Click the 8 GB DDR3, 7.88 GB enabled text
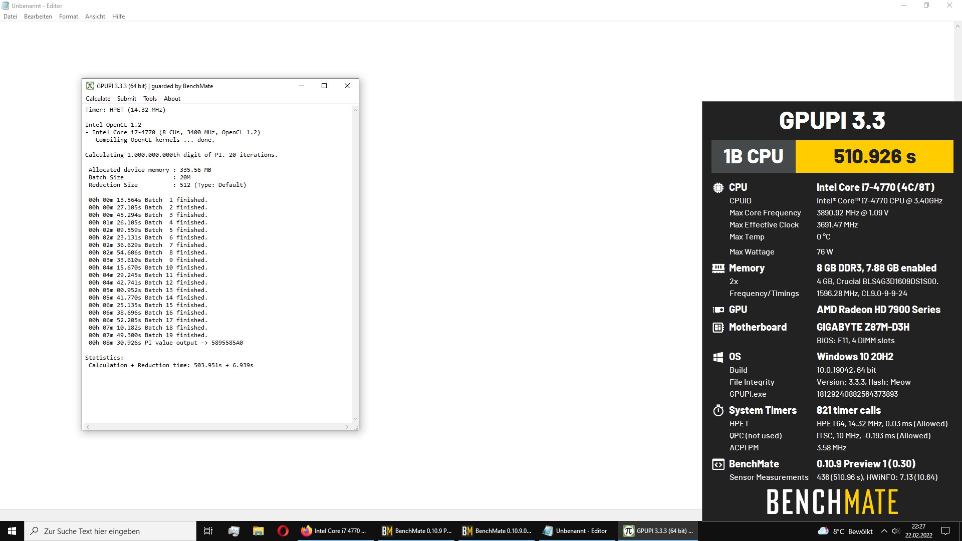The image size is (962, 541). (876, 268)
